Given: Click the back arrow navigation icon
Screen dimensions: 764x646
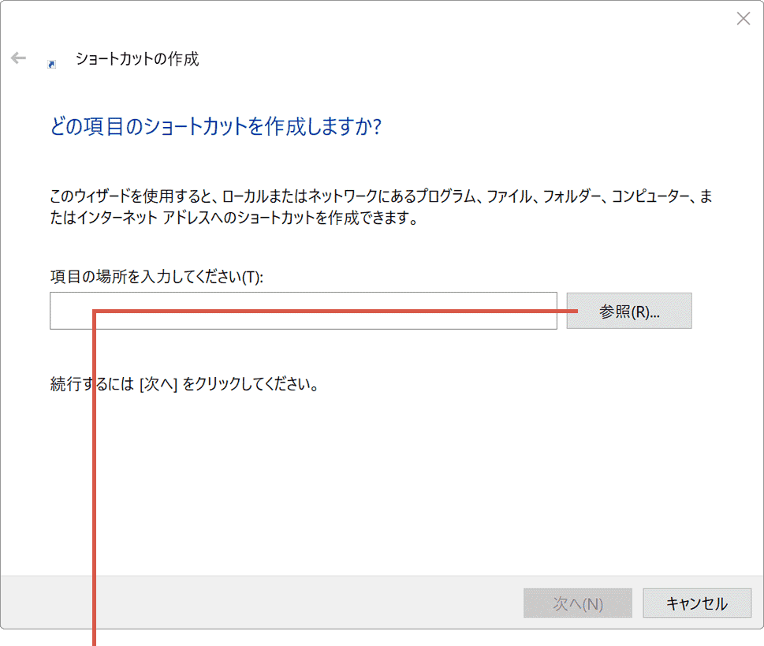Looking at the screenshot, I should point(17,57).
